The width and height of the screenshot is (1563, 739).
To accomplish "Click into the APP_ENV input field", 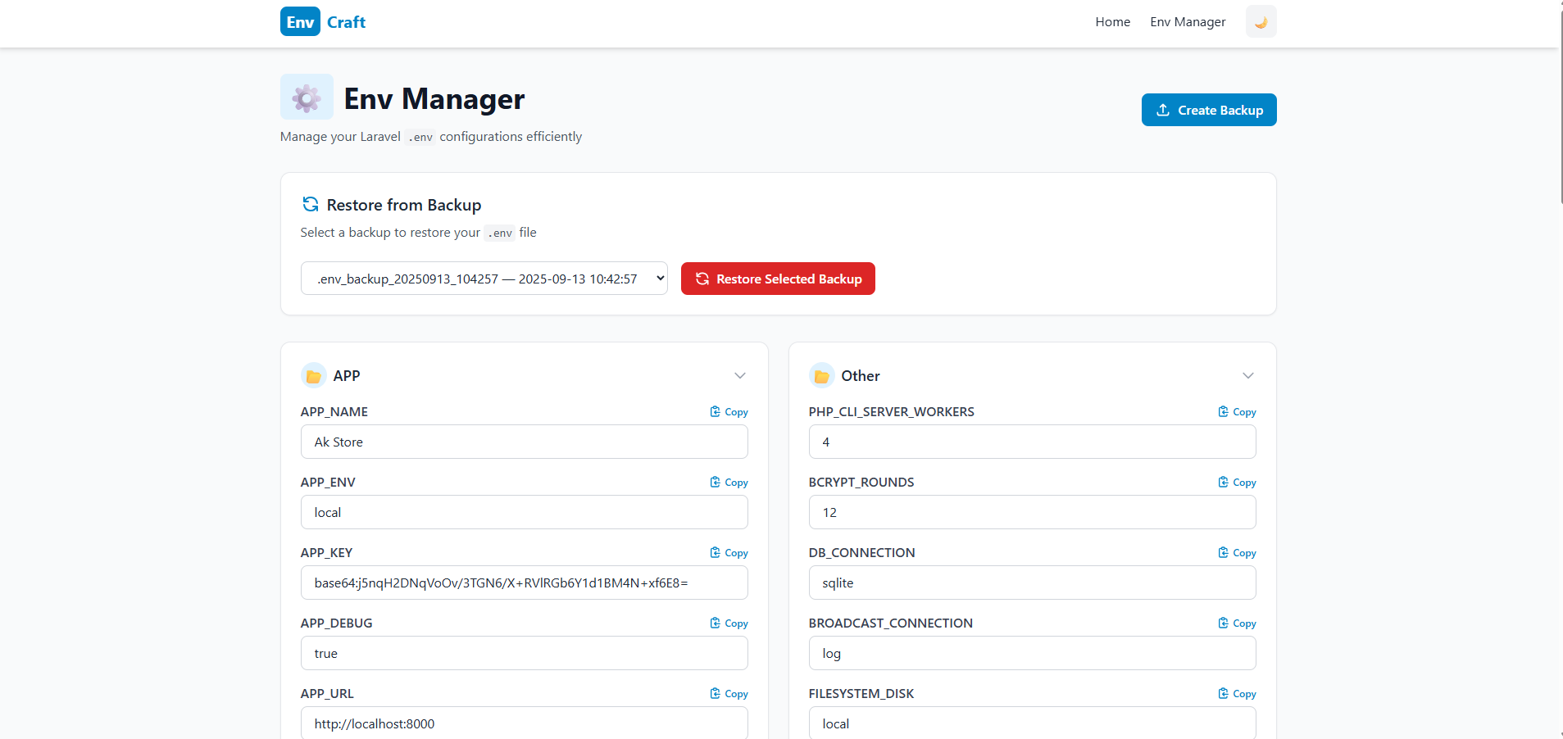I will tap(524, 513).
